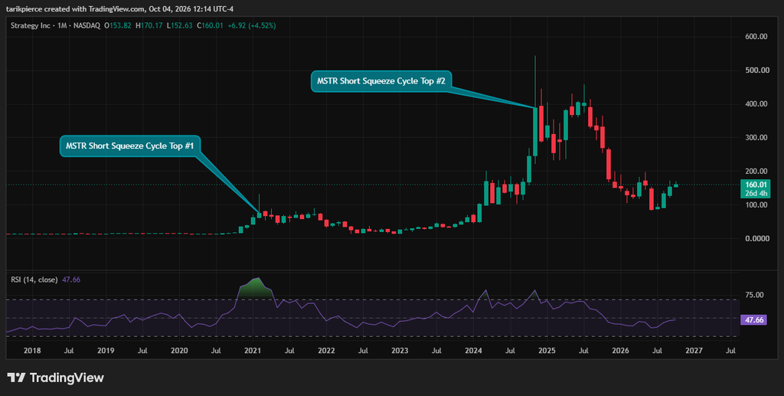Click the 2018 time axis label
This screenshot has width=784, height=396.
(x=32, y=351)
